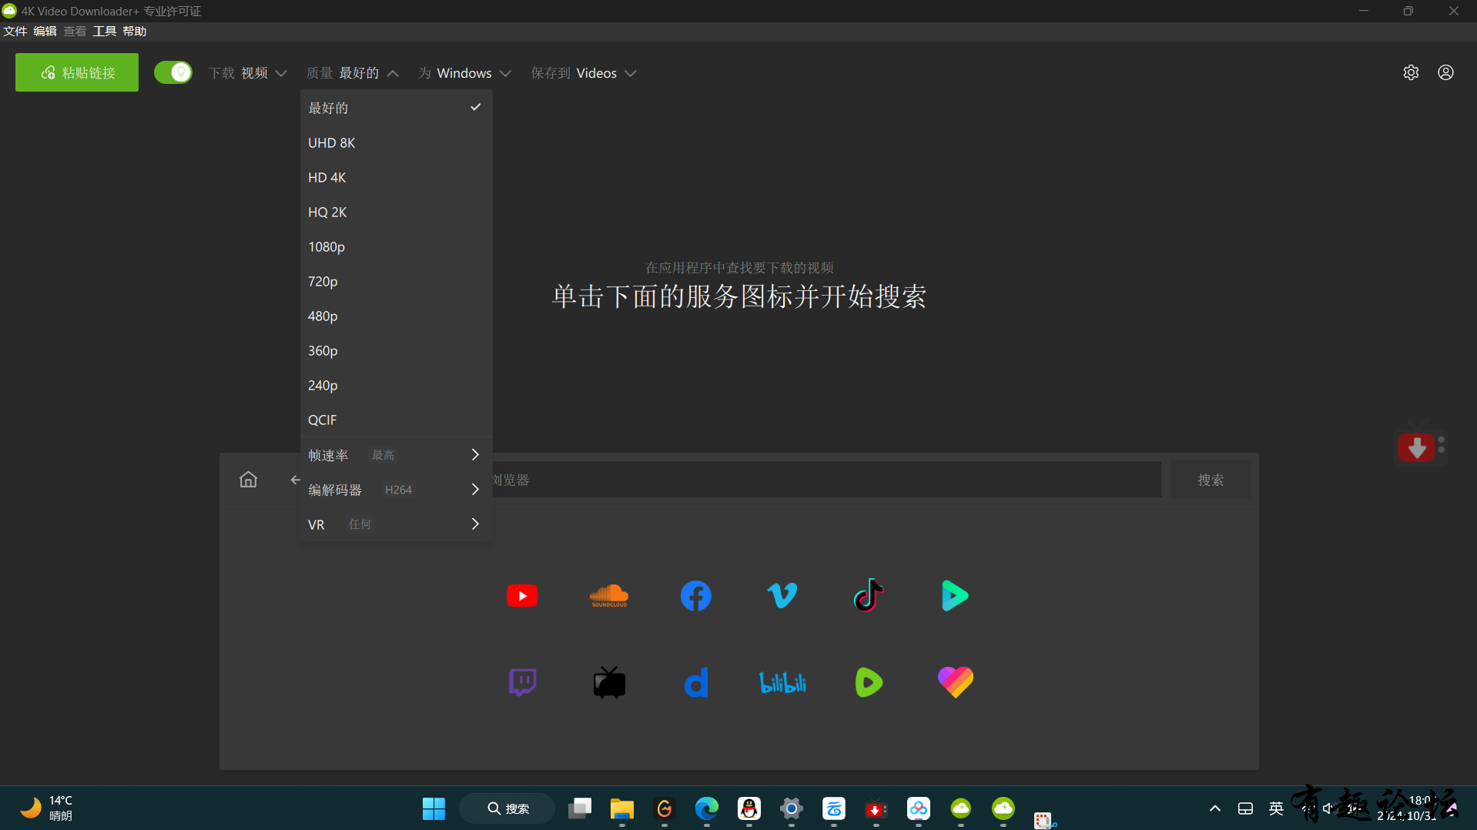
Task: Open the 工具 menu
Action: tap(105, 31)
